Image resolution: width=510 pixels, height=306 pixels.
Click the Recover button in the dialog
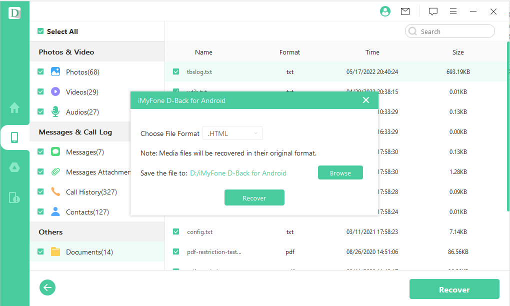click(x=254, y=198)
